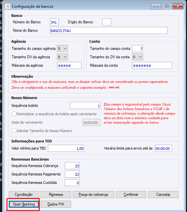The height and width of the screenshot is (212, 187).
Task: Click the Sequência boleto field
Action: coord(85,105)
